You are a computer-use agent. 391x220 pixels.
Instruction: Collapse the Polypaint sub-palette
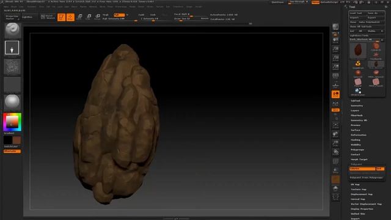click(356, 164)
